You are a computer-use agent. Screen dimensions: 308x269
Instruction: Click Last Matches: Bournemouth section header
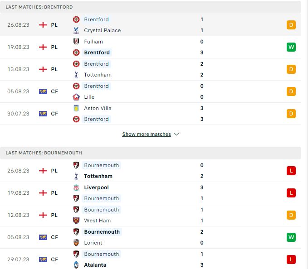(x=151, y=153)
